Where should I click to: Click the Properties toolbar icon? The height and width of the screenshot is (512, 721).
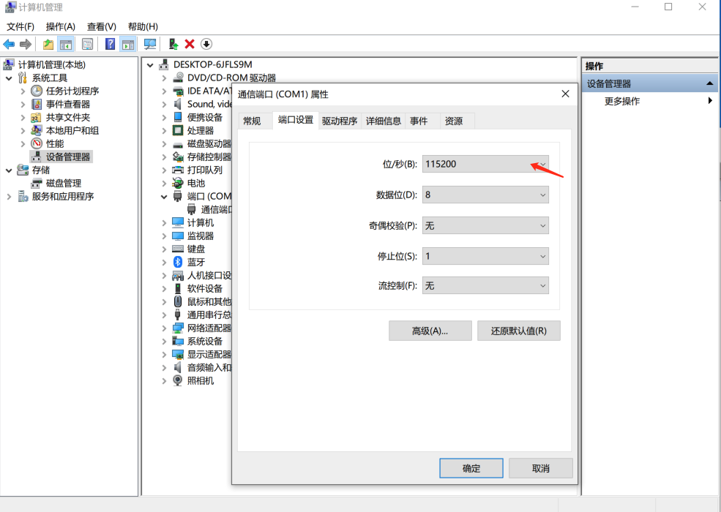(87, 44)
